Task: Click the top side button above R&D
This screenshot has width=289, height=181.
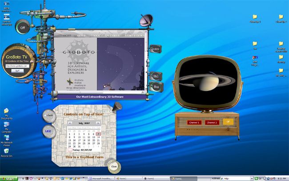Action: click(155, 49)
